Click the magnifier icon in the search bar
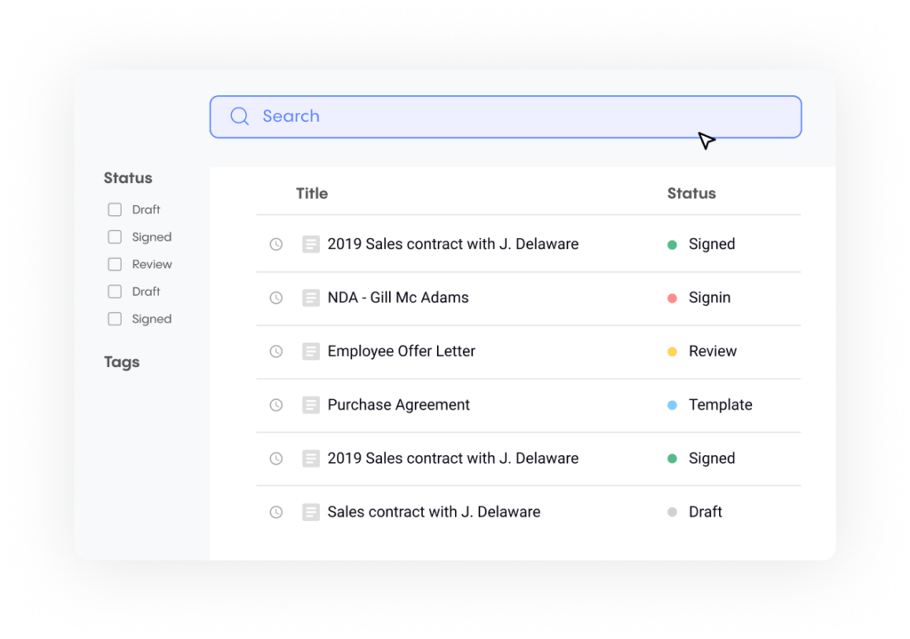 click(x=240, y=116)
